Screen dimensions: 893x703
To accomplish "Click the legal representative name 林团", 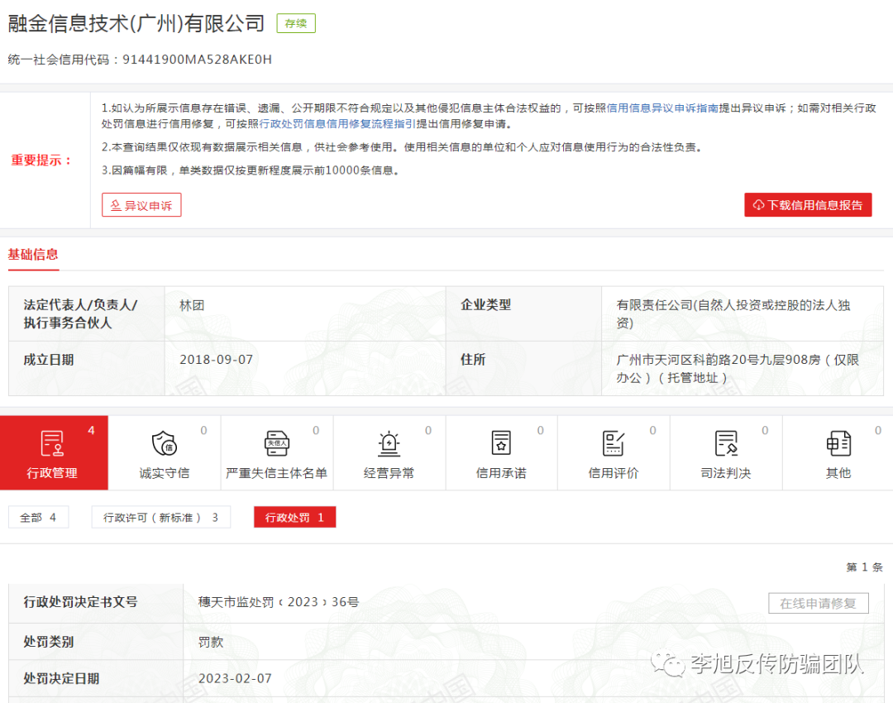I will [x=192, y=305].
